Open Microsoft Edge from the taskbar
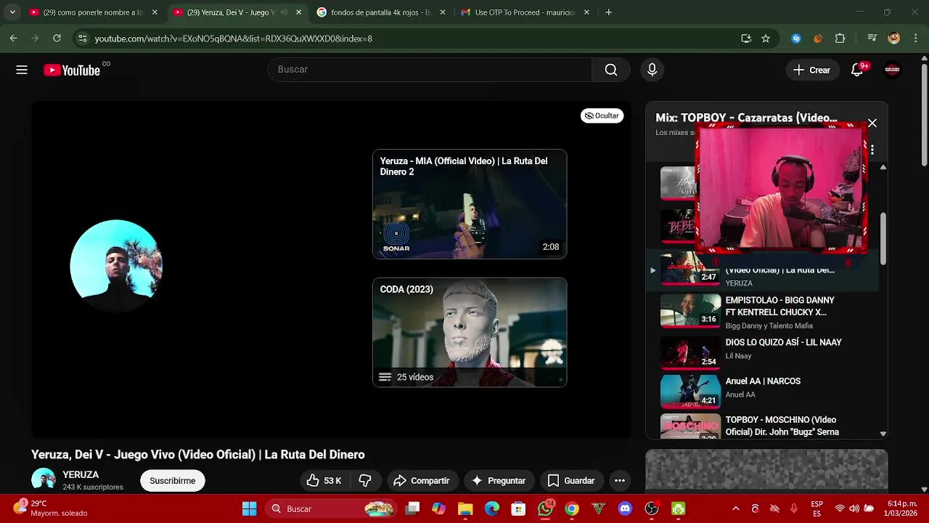The width and height of the screenshot is (929, 523). point(492,508)
